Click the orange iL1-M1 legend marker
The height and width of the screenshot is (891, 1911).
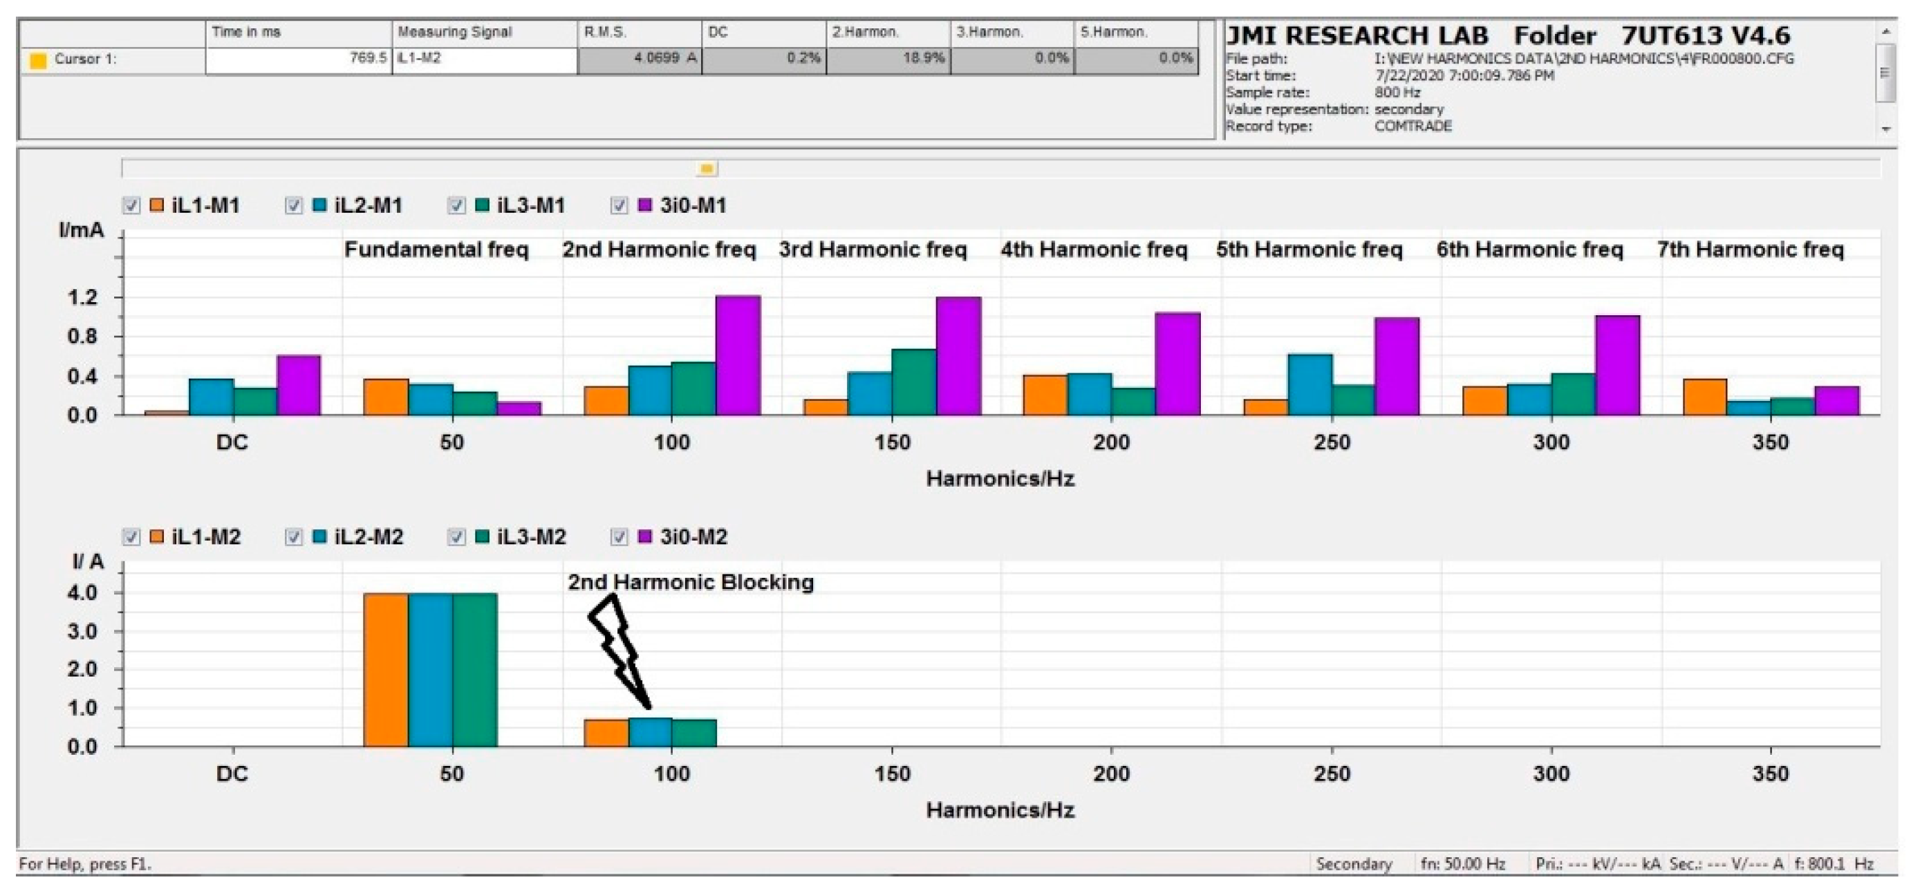pos(156,205)
